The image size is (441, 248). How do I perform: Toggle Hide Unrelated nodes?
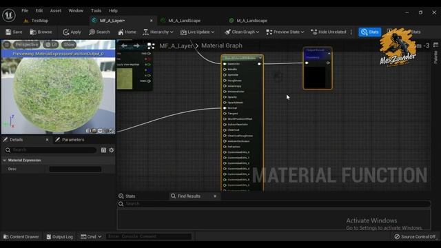tap(329, 32)
